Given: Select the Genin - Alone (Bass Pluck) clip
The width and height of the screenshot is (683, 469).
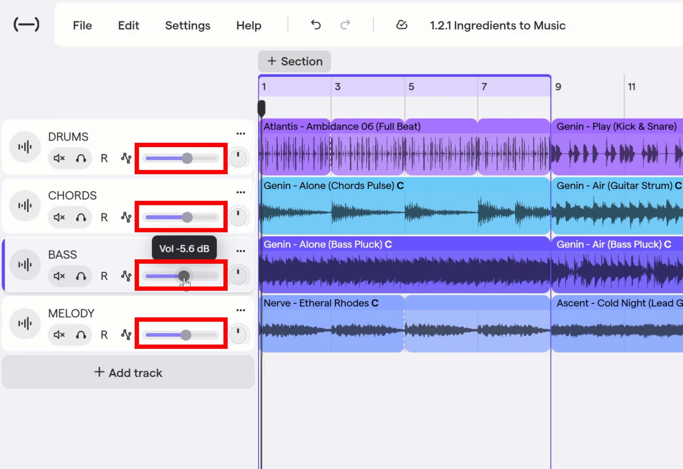Looking at the screenshot, I should click(x=405, y=265).
